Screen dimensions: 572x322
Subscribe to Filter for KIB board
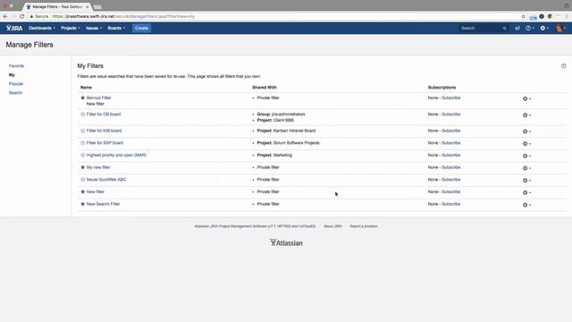click(x=450, y=131)
